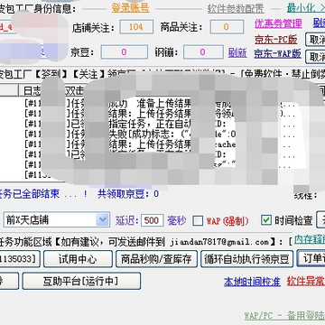
Task: Toggle the 时间检查 checkbox
Action: click(x=266, y=220)
